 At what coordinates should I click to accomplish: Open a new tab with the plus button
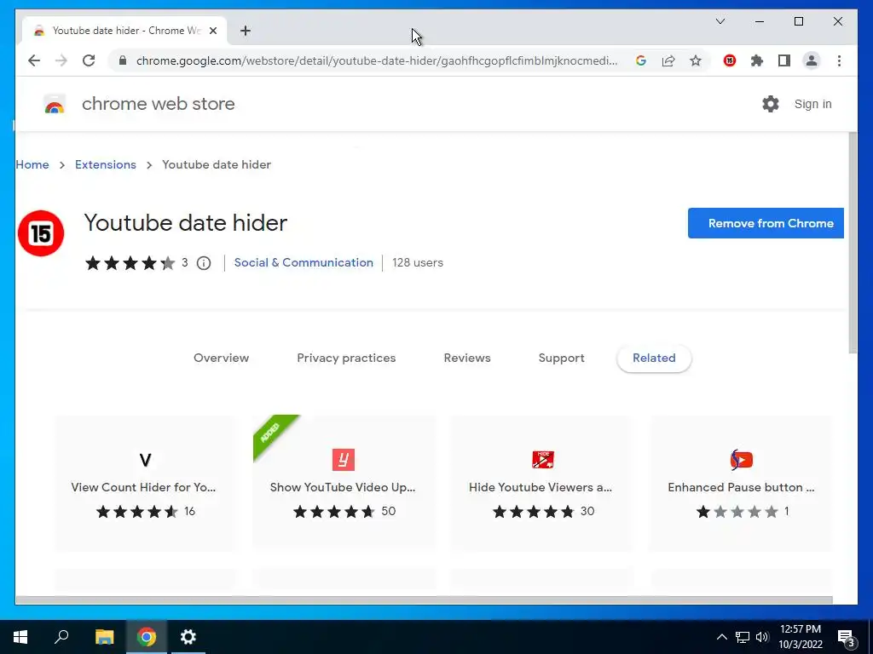pyautogui.click(x=245, y=31)
